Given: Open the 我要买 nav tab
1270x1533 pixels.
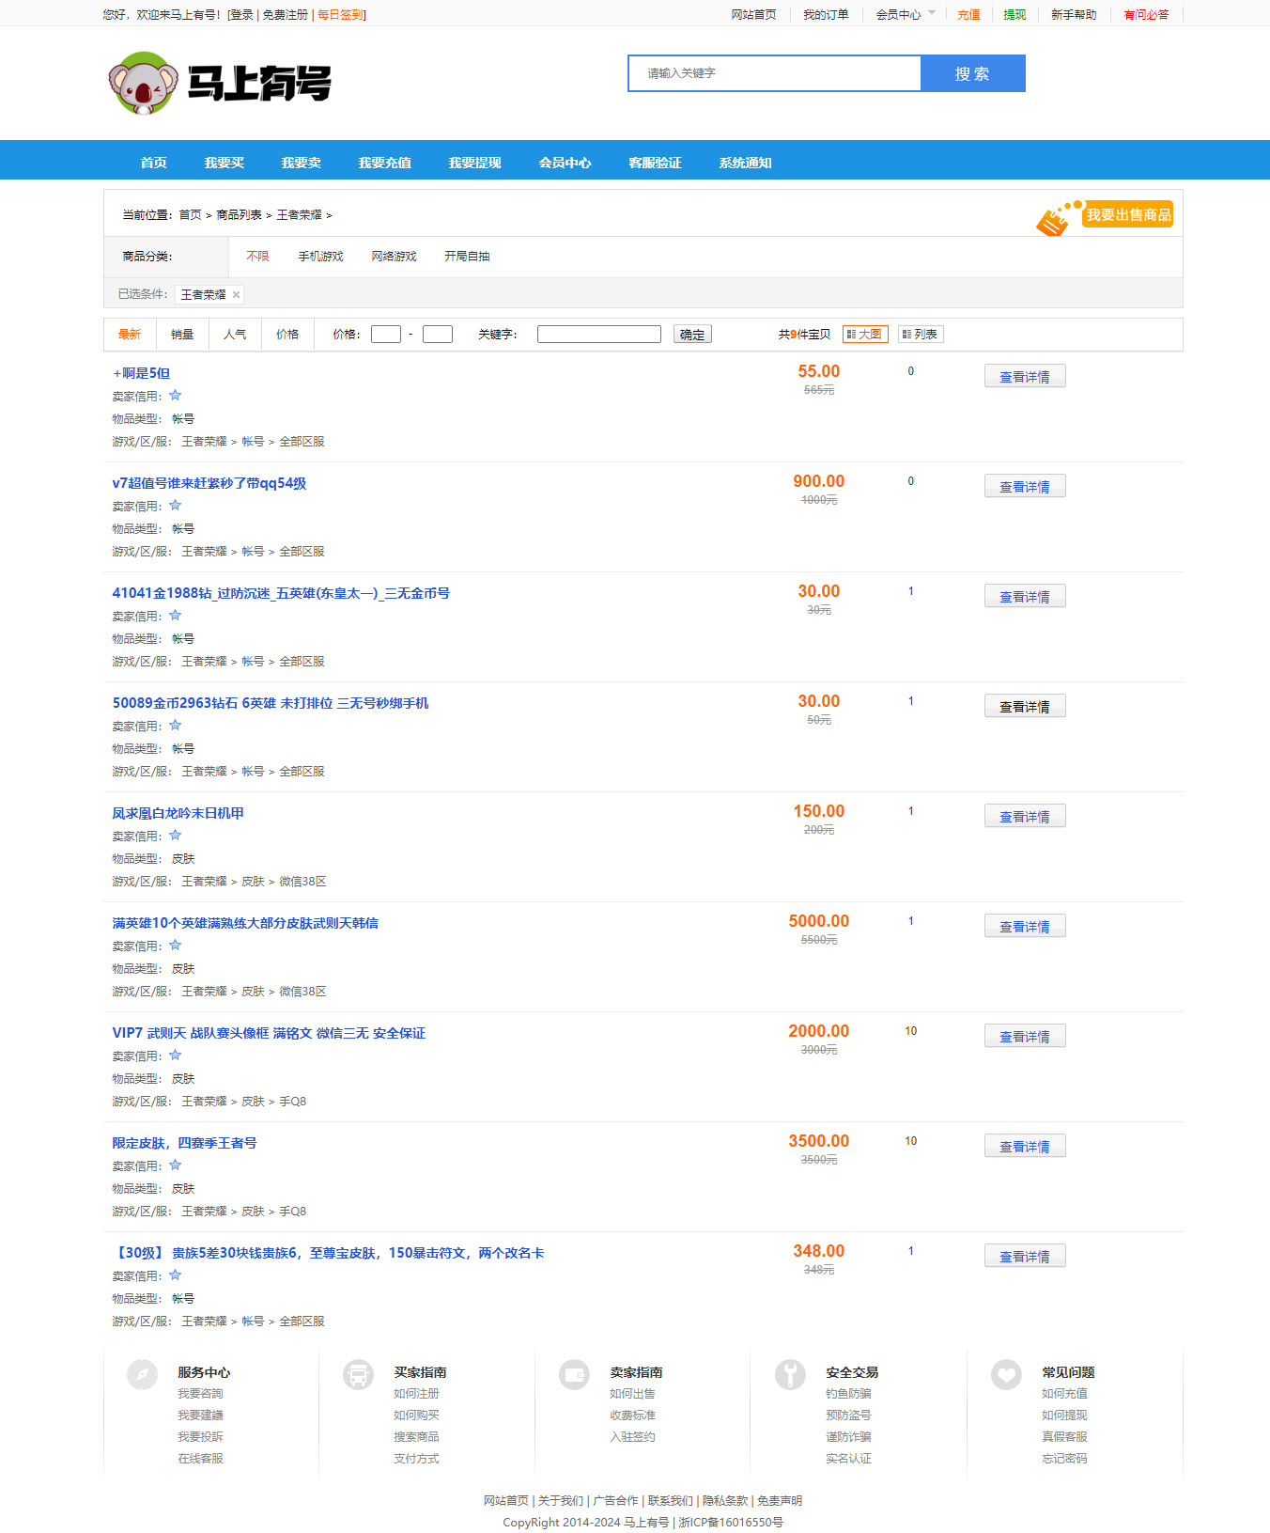Looking at the screenshot, I should point(225,163).
